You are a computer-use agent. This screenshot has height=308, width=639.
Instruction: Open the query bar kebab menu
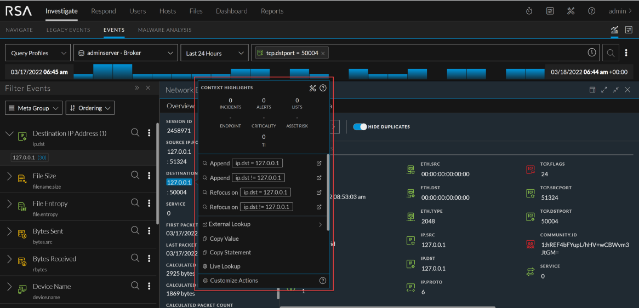[626, 53]
